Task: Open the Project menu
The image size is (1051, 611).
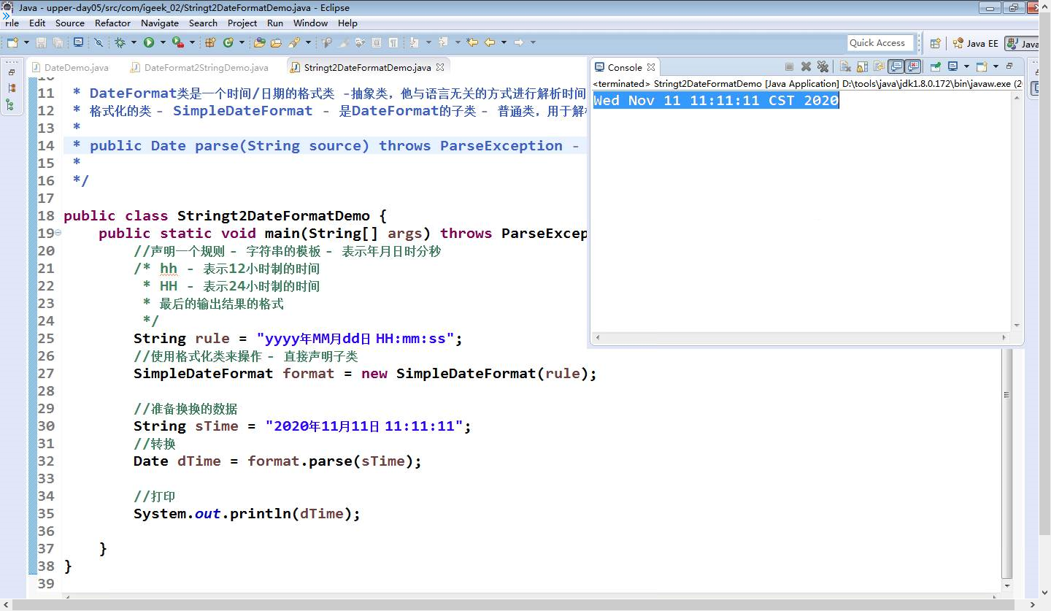Action: click(x=242, y=23)
